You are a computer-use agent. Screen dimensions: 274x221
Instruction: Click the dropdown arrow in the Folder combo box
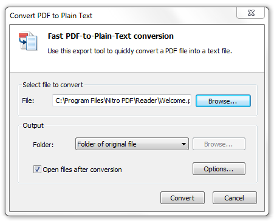(183, 144)
